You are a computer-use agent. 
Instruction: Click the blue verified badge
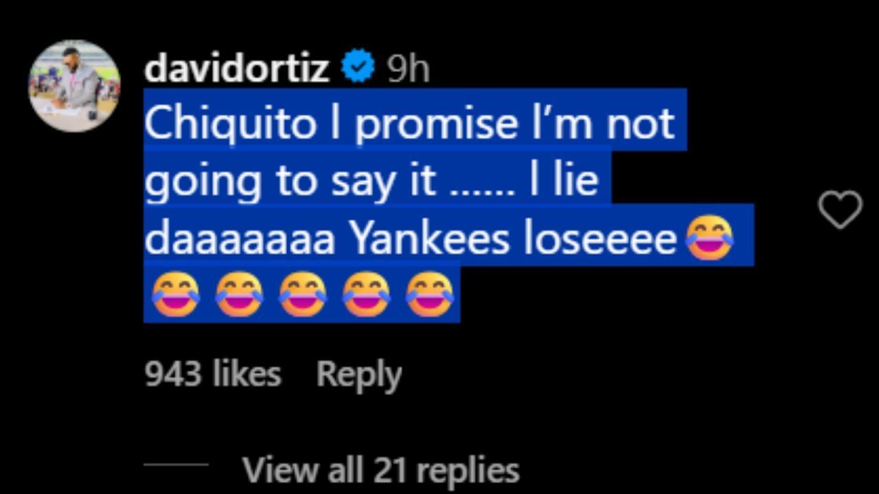pos(358,67)
